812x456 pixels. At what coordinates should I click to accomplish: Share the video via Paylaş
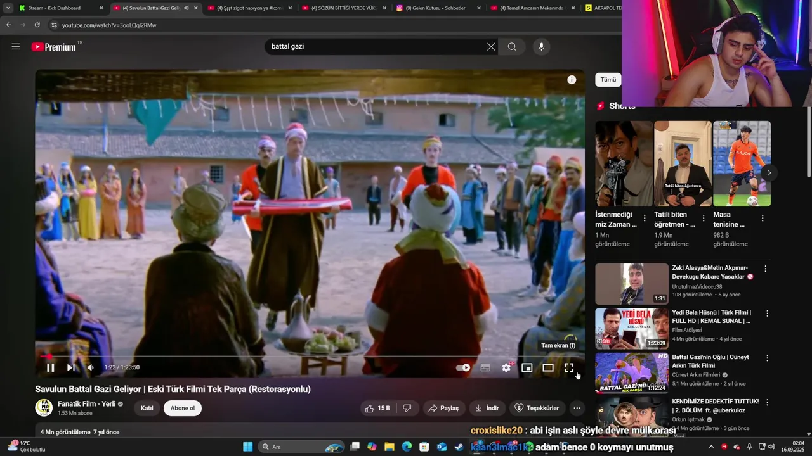443,408
